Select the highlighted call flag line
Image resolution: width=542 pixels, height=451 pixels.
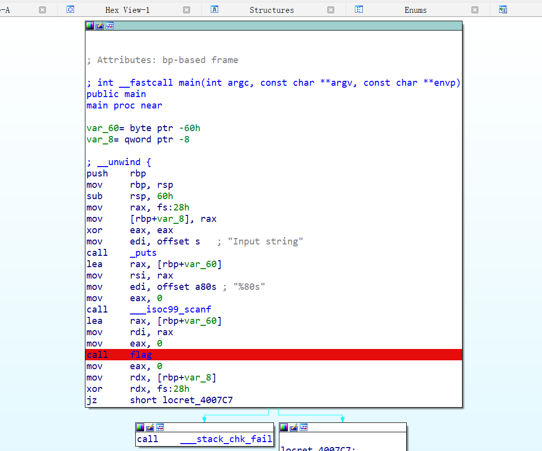(273, 355)
